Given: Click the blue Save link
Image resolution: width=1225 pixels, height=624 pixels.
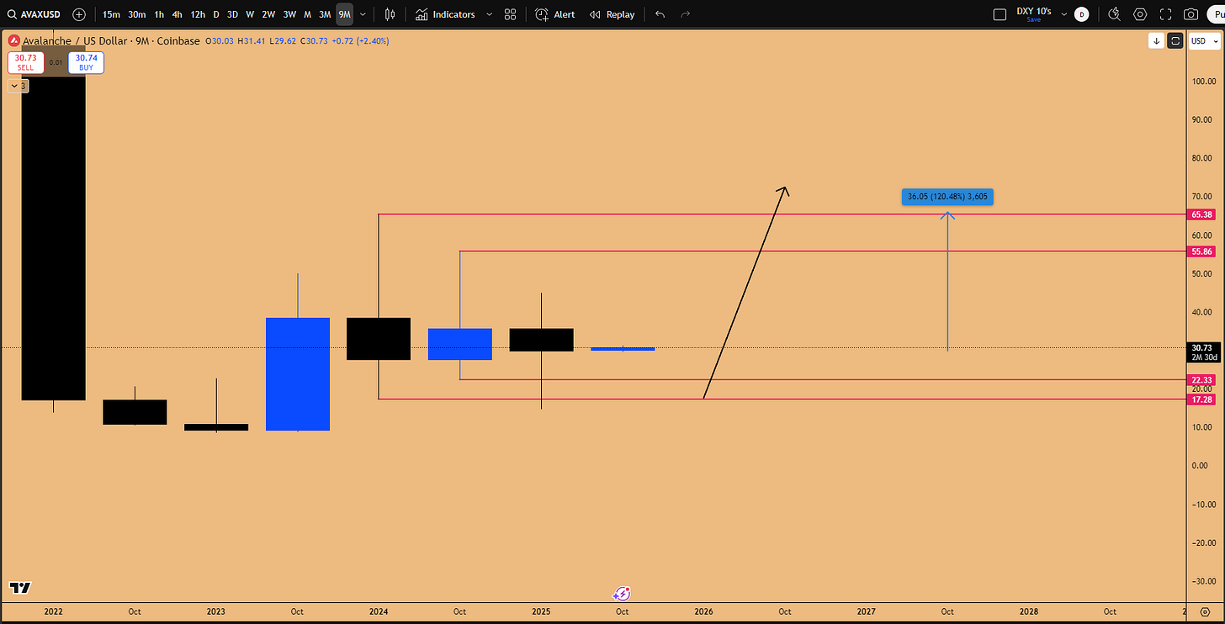Looking at the screenshot, I should pos(1034,19).
